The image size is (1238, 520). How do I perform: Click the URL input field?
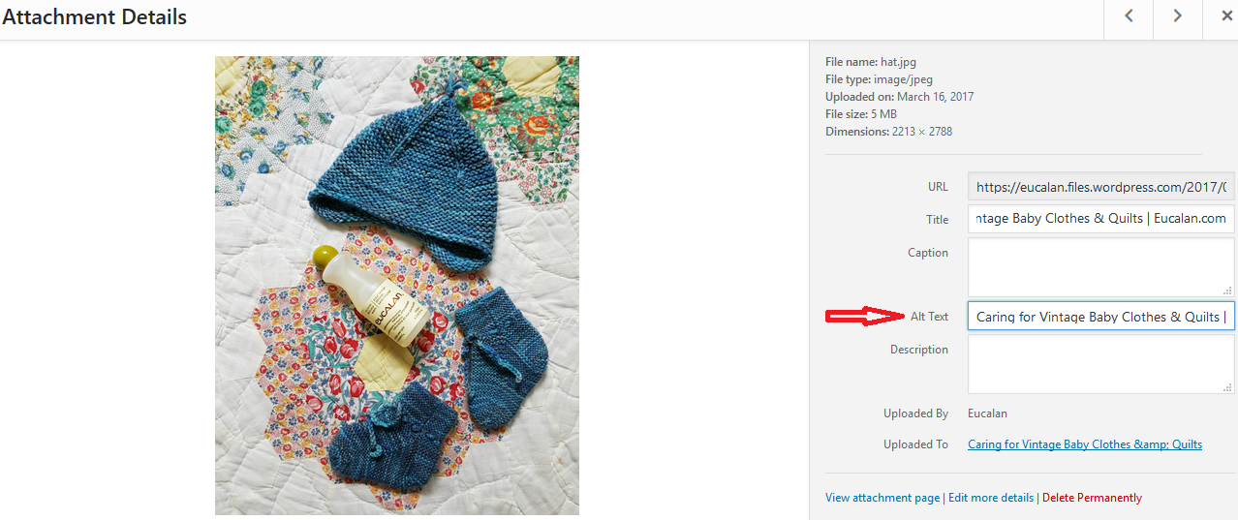click(1101, 187)
